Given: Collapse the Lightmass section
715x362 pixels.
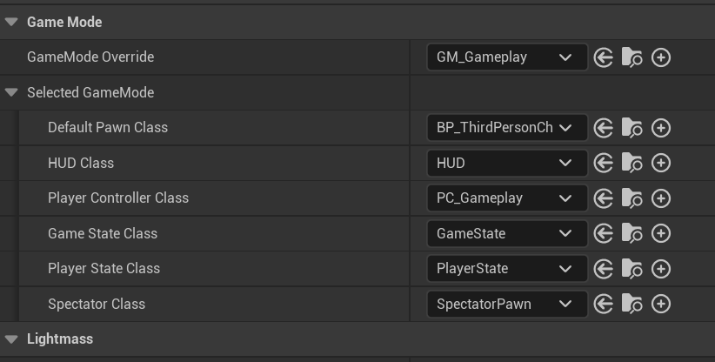Looking at the screenshot, I should coord(11,339).
